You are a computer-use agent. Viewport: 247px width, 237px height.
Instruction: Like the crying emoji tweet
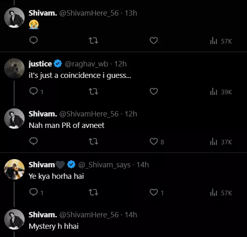(153, 41)
